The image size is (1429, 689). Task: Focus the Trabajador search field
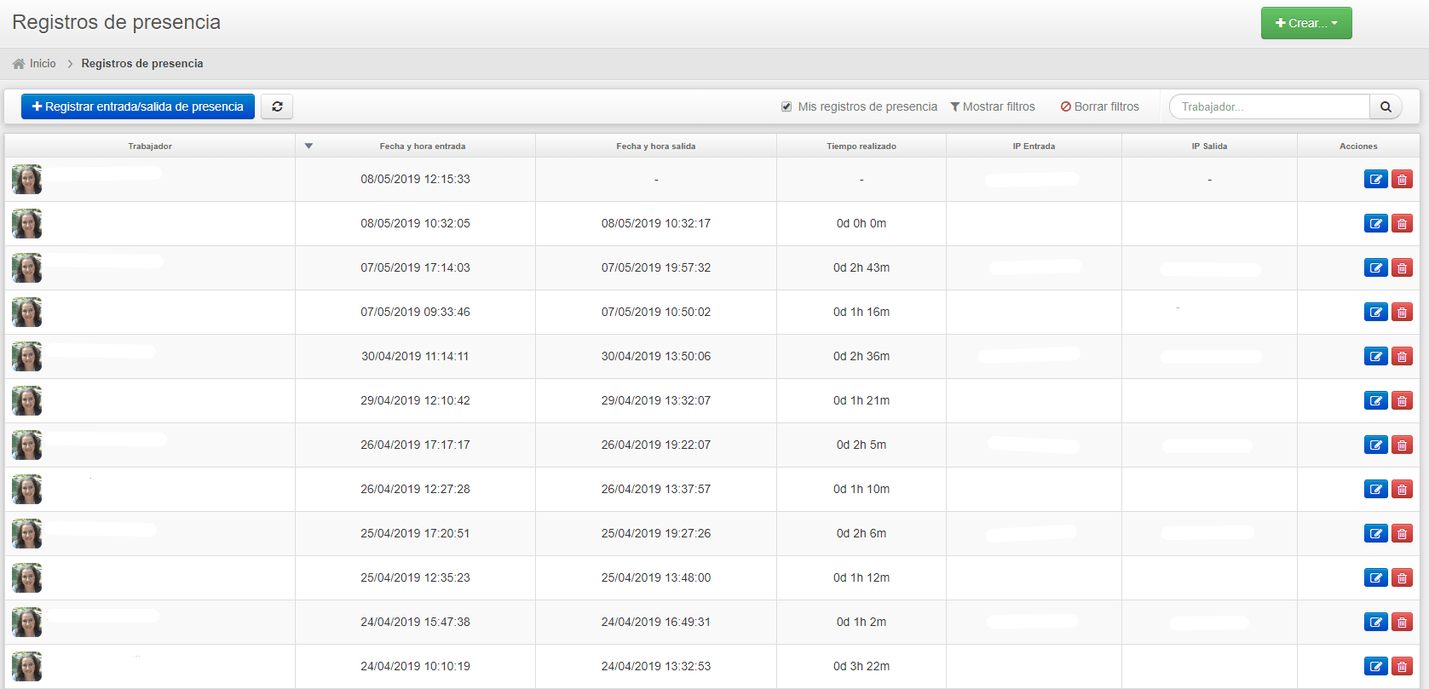coord(1270,106)
